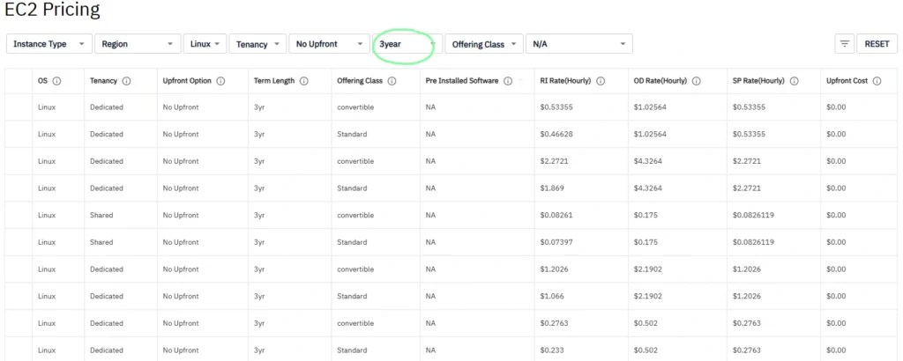Click the RESET button
This screenshot has width=903, height=361.
point(877,44)
